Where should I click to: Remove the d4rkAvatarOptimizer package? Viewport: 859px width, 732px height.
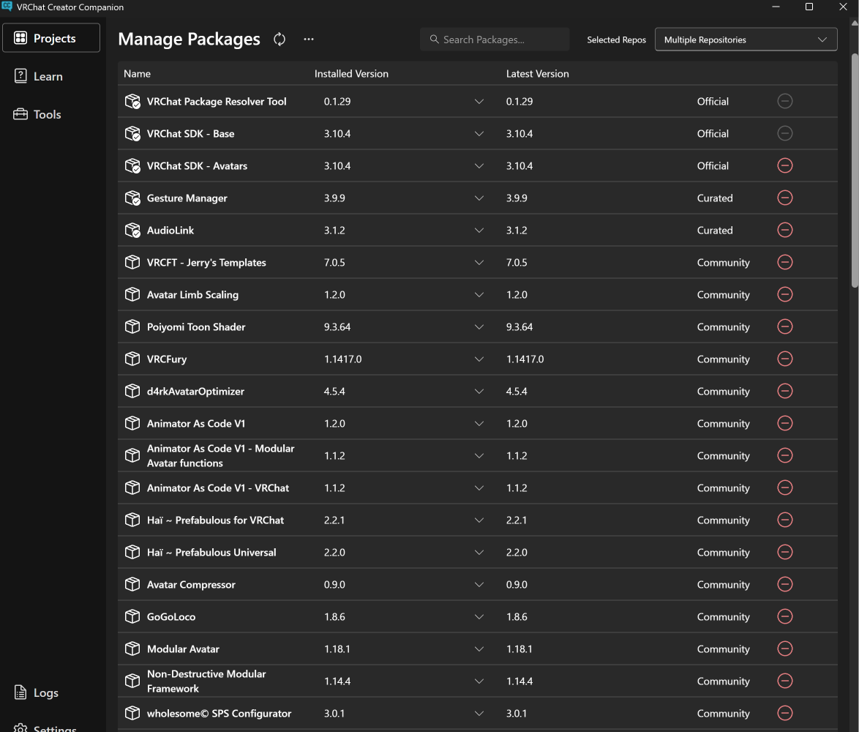[785, 391]
